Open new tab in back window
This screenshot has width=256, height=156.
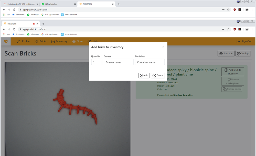pos(119,4)
